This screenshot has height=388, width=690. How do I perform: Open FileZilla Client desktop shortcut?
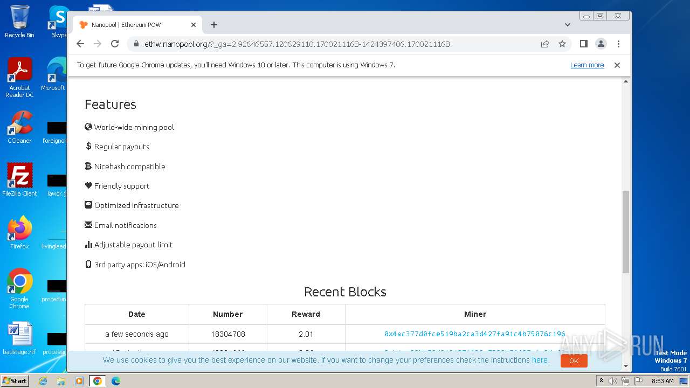click(x=19, y=180)
